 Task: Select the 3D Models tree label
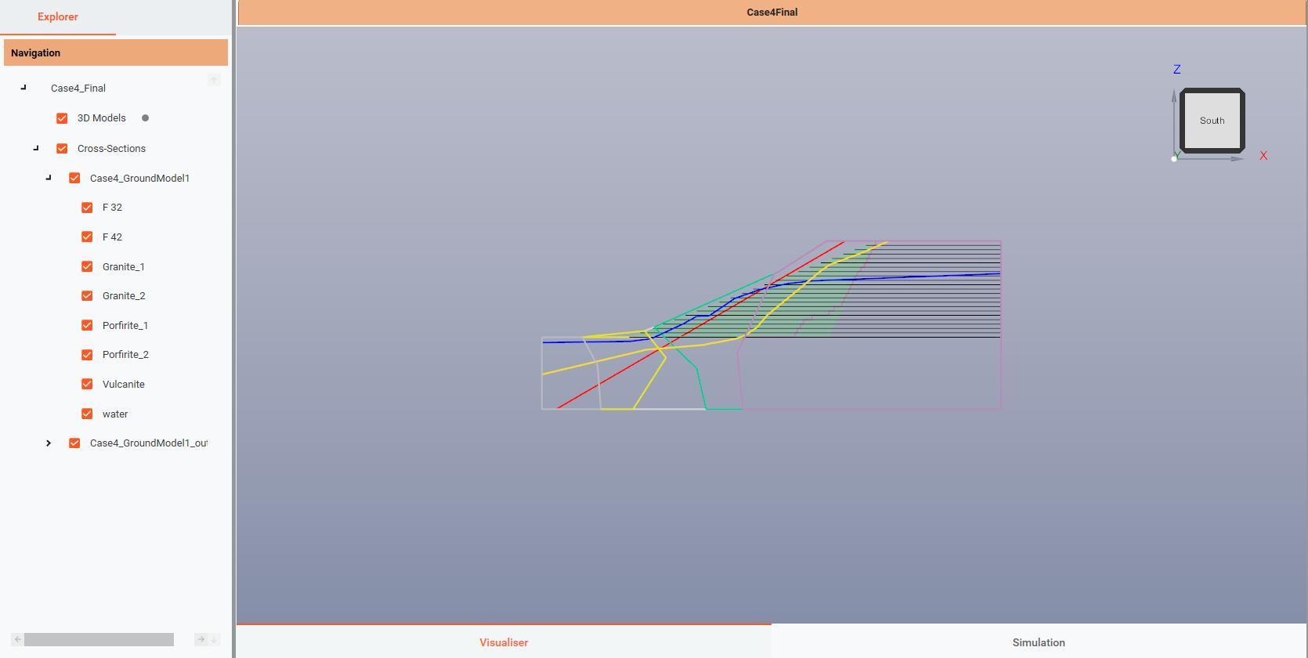[x=102, y=118]
